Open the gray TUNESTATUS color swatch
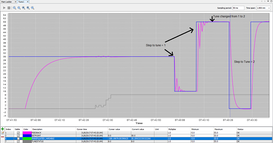 point(27,142)
